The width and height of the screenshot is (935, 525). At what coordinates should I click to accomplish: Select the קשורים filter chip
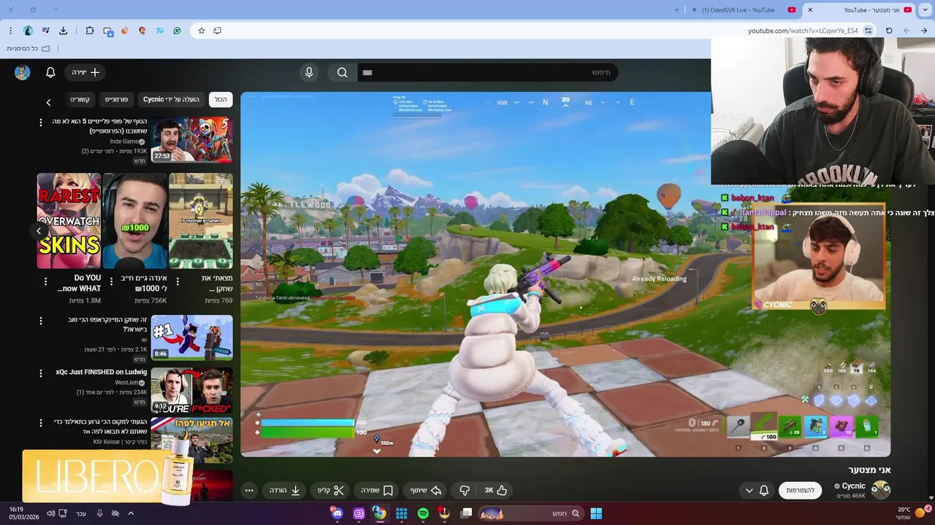click(80, 99)
